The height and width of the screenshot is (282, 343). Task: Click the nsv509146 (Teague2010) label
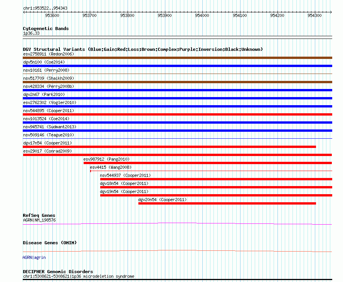tap(49, 135)
